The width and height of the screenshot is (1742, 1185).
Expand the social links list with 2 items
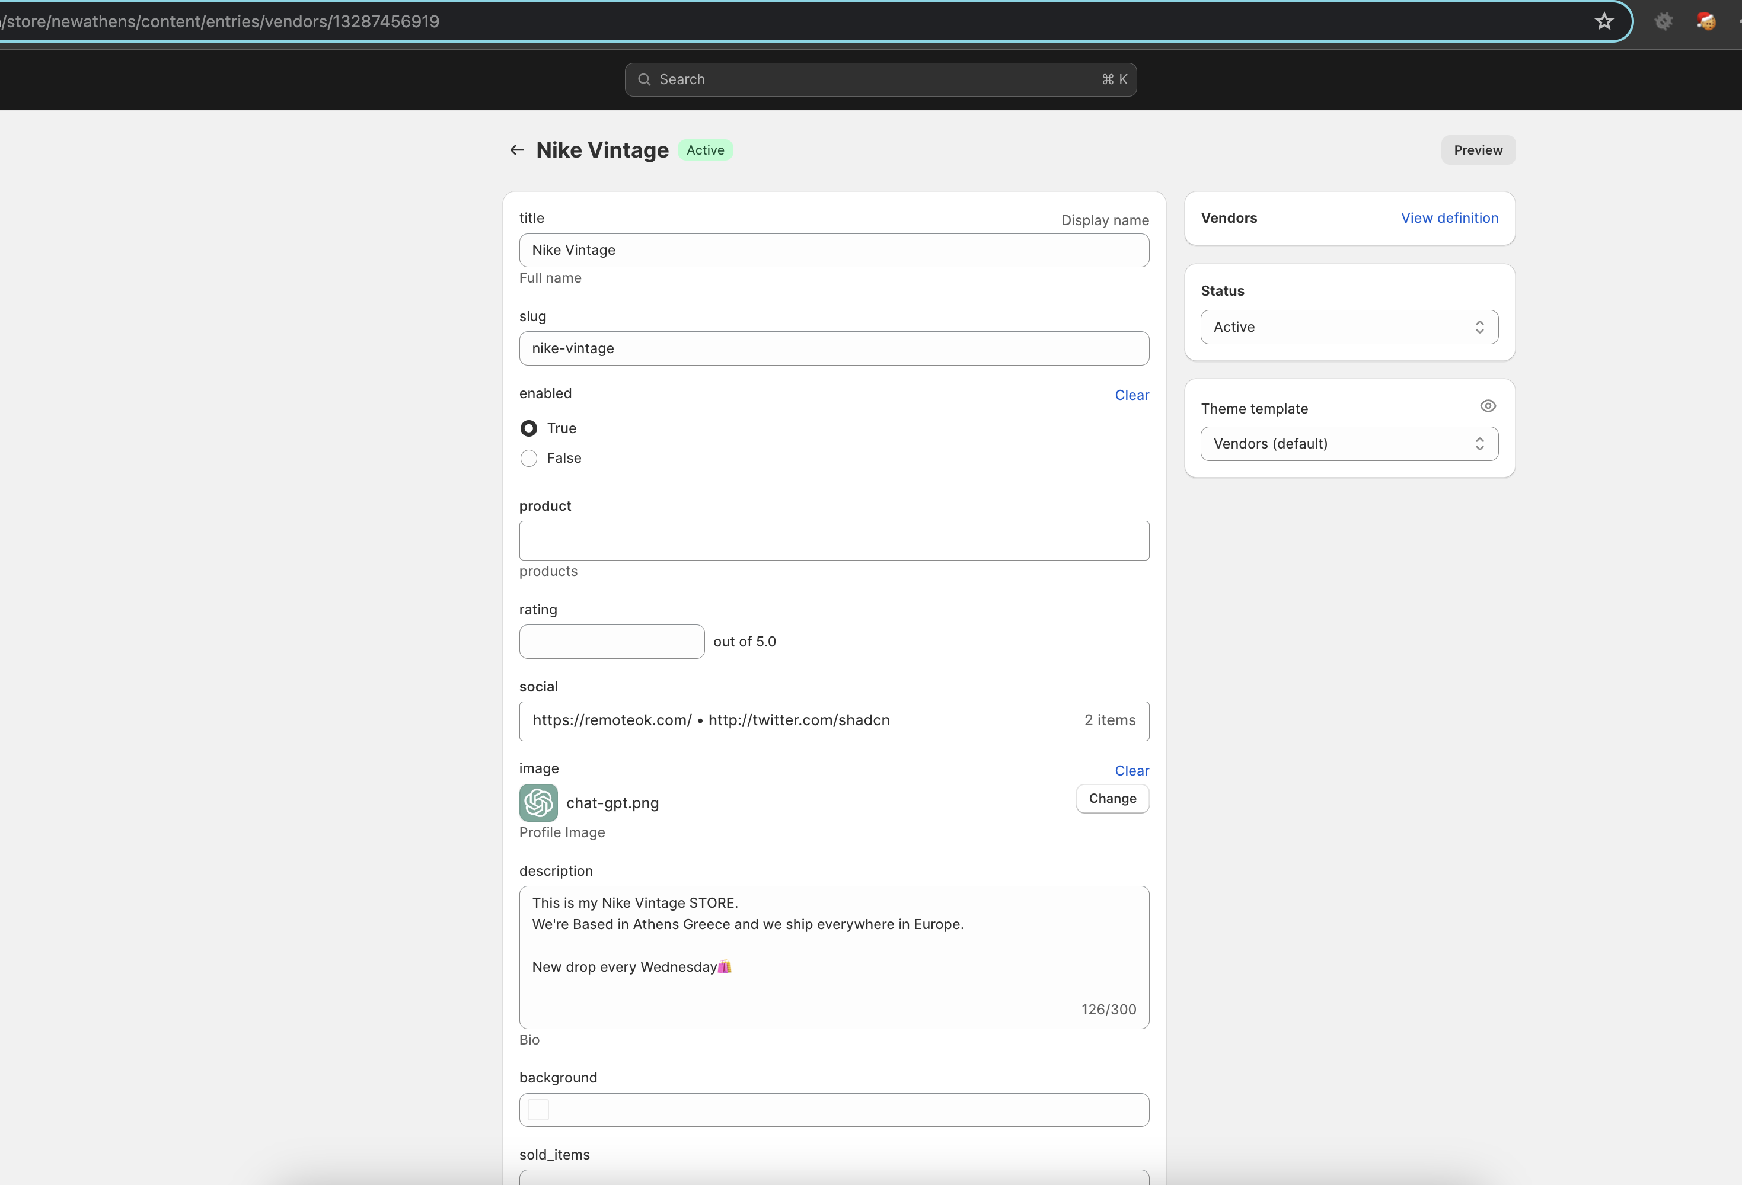click(834, 720)
